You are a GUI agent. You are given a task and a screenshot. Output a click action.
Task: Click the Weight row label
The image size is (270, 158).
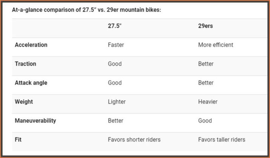(x=24, y=102)
